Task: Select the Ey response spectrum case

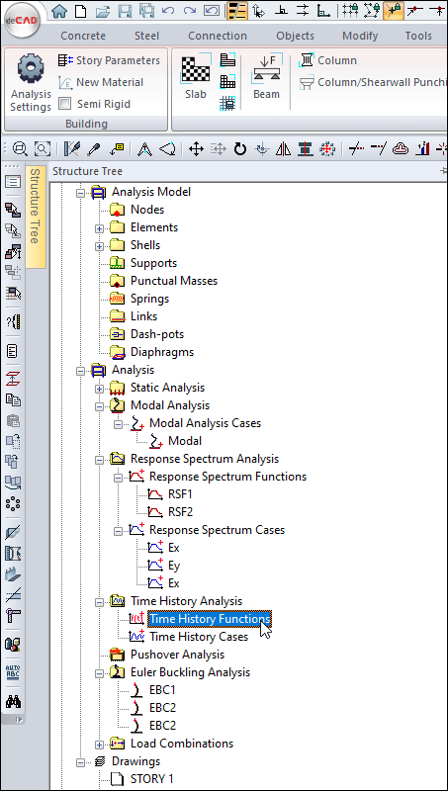Action: (x=173, y=566)
